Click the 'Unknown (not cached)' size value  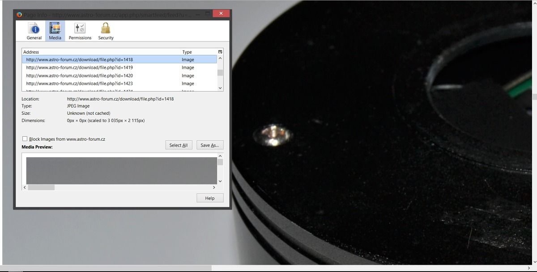pos(89,113)
